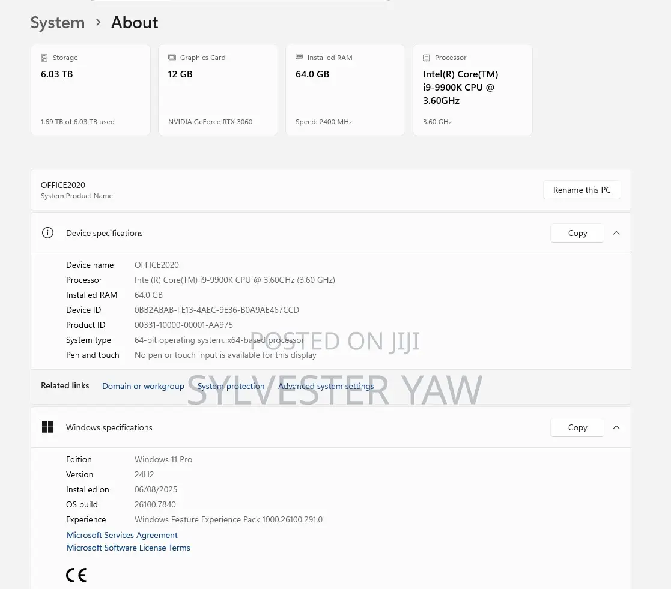Click the Device ID label
Screen dimensions: 671x589
click(x=83, y=310)
